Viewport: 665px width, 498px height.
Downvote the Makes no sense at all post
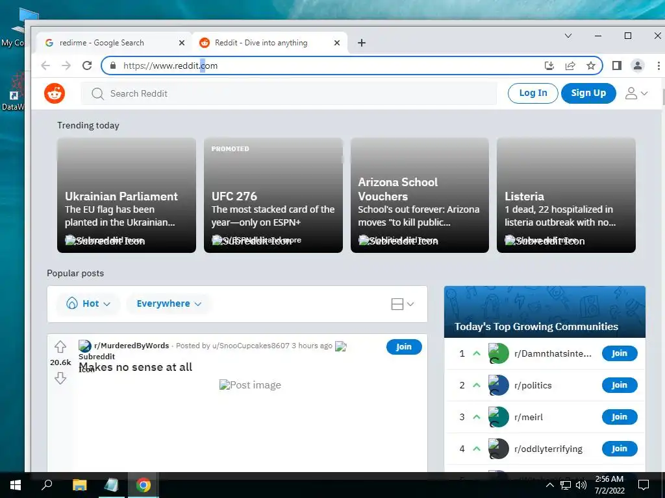point(60,378)
